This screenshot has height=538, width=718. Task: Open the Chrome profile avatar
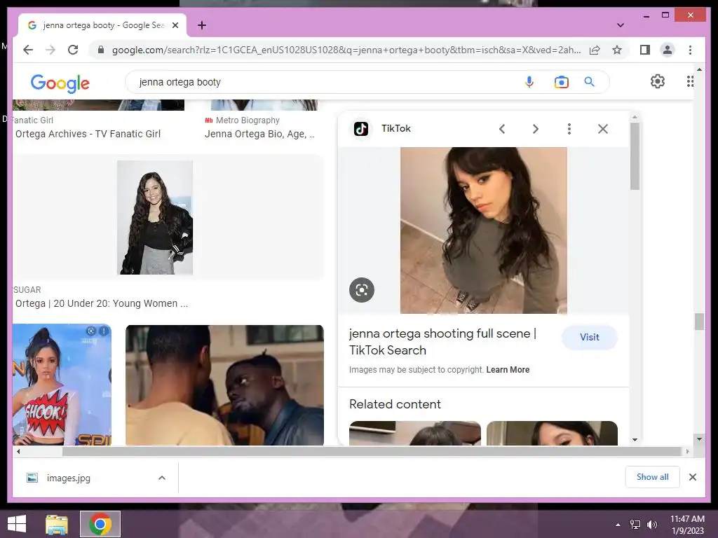pos(668,50)
